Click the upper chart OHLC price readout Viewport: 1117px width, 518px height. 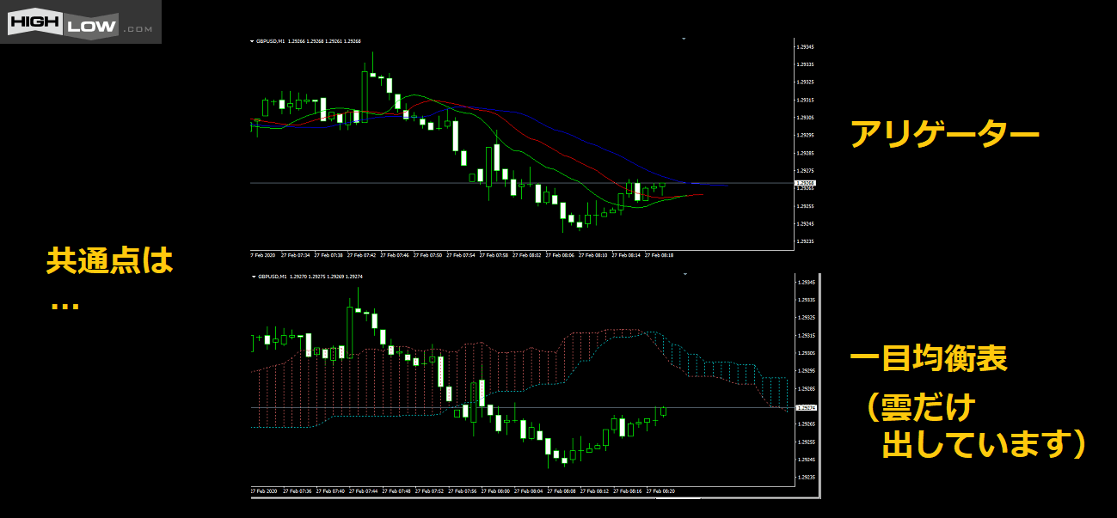pos(325,41)
